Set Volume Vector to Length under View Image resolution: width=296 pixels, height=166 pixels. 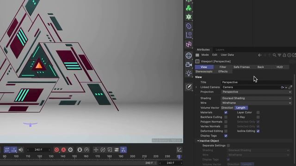(x=241, y=108)
